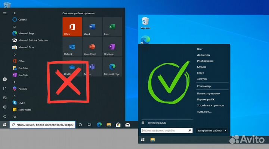Open the Edge shortcut on the right desktop
Screen dimensions: 269x149
tap(145, 40)
